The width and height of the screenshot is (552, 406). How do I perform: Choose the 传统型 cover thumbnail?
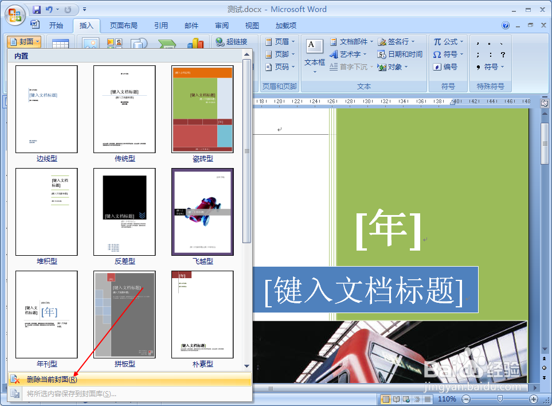pos(124,109)
